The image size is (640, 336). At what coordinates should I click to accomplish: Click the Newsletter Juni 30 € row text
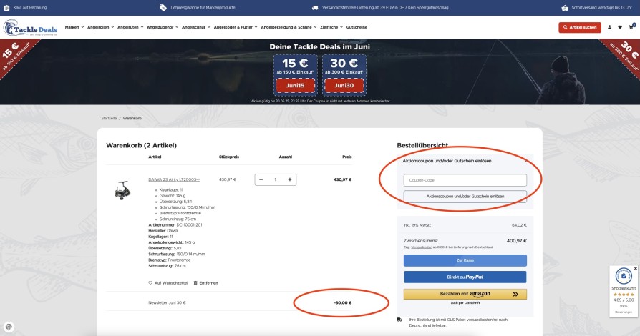coord(167,303)
